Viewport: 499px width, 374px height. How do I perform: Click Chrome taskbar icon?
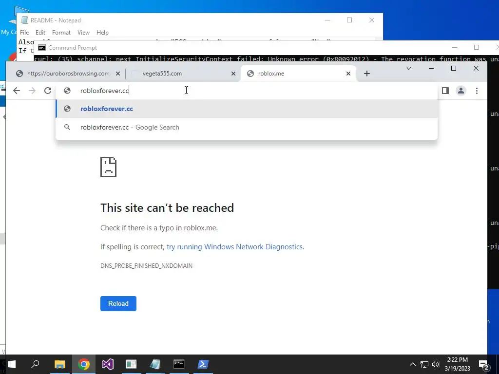(84, 364)
